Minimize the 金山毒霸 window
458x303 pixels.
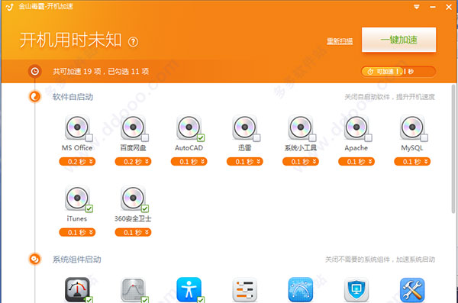click(433, 7)
